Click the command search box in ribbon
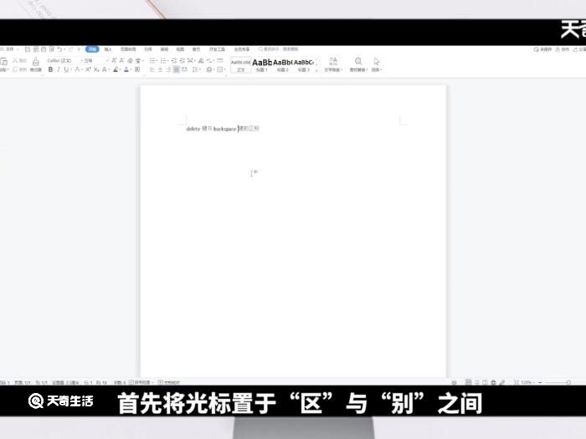The image size is (586, 439). pos(279,49)
